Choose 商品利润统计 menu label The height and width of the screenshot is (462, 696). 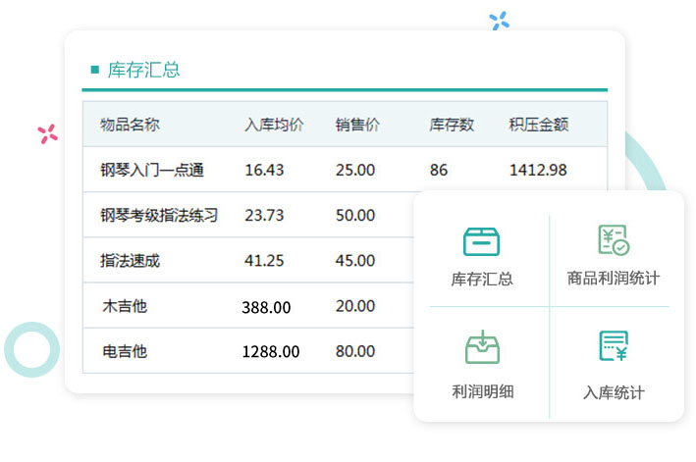[614, 278]
